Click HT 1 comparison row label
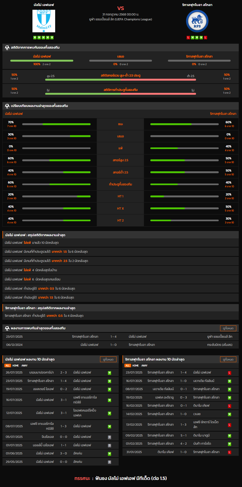 point(120,196)
